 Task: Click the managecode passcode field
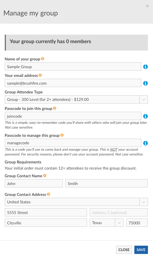[73, 143]
